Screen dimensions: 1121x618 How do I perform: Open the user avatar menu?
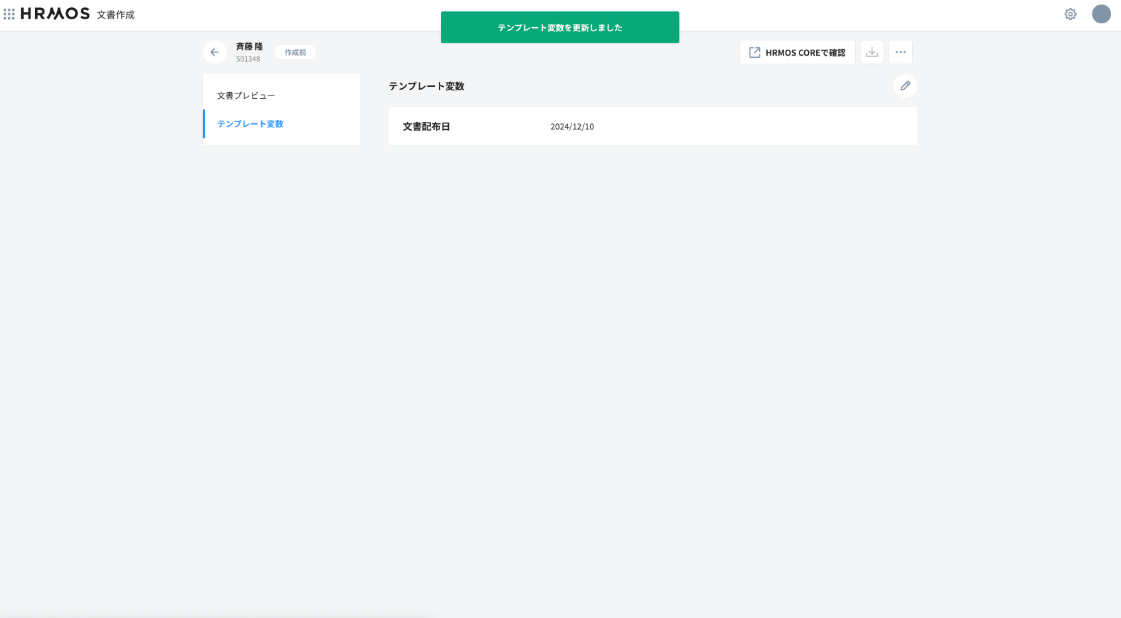tap(1101, 14)
